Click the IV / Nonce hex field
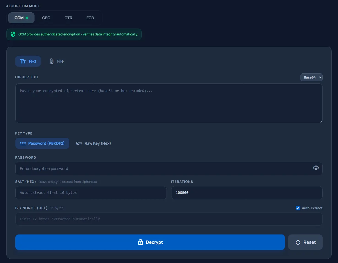Viewport: 338px width, 263px height. [169, 219]
